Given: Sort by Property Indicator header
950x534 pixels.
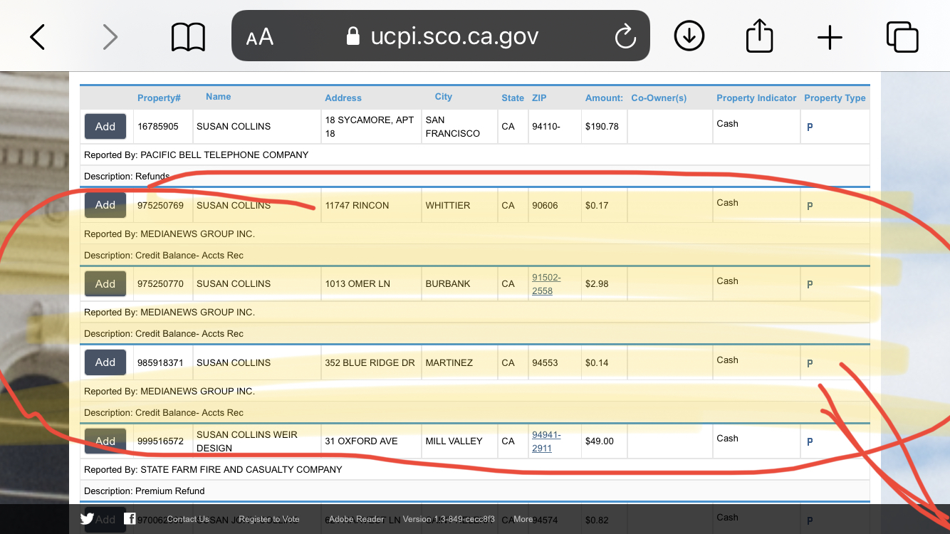Looking at the screenshot, I should [x=756, y=98].
